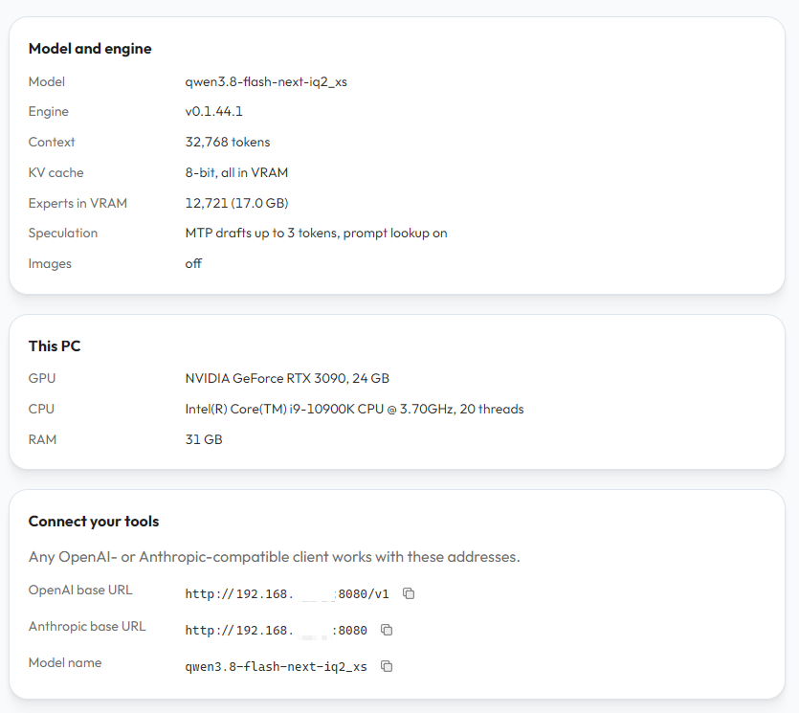Image resolution: width=799 pixels, height=713 pixels.
Task: Click the "Context" row label
Action: tap(52, 142)
